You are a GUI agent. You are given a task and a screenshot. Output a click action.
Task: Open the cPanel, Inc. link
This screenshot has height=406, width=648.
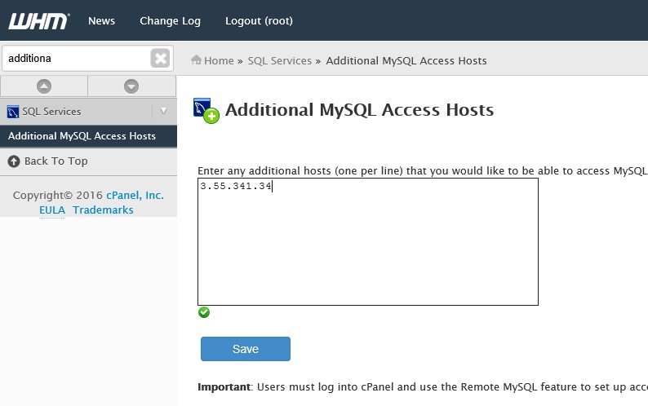pyautogui.click(x=135, y=196)
